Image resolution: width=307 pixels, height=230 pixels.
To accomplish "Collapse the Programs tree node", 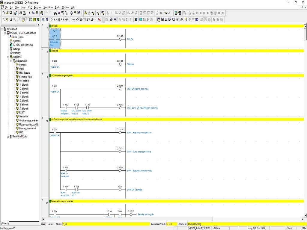I will pyautogui.click(x=8, y=57).
